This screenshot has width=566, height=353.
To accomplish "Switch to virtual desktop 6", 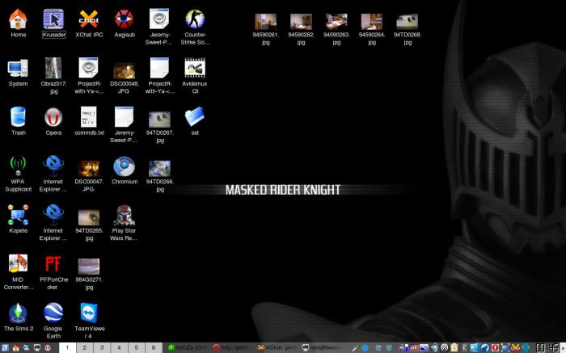I will [x=154, y=347].
